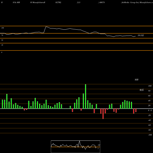This screenshot has width=153, height=153.
Task: Click the AMCN ticker text in the header
Action: point(102,2)
